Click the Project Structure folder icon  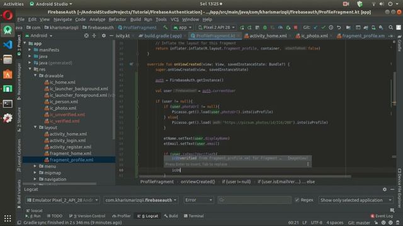348,28
